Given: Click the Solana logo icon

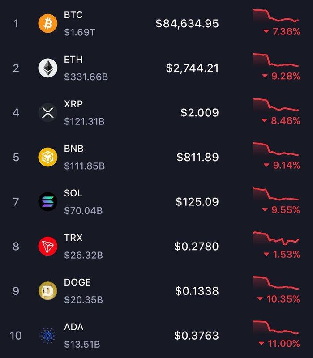Looking at the screenshot, I should click(x=48, y=202).
